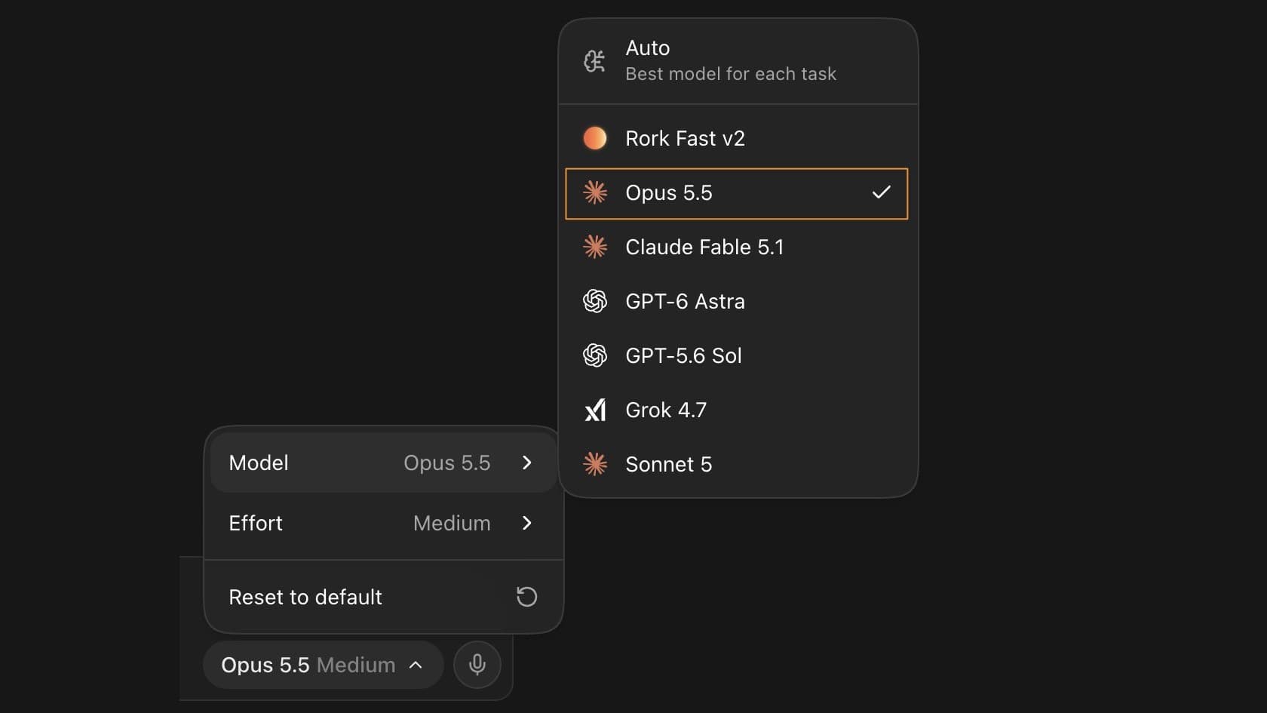The height and width of the screenshot is (713, 1267).
Task: Pick GPT-5.6 Sol from the model list
Action: pos(738,355)
